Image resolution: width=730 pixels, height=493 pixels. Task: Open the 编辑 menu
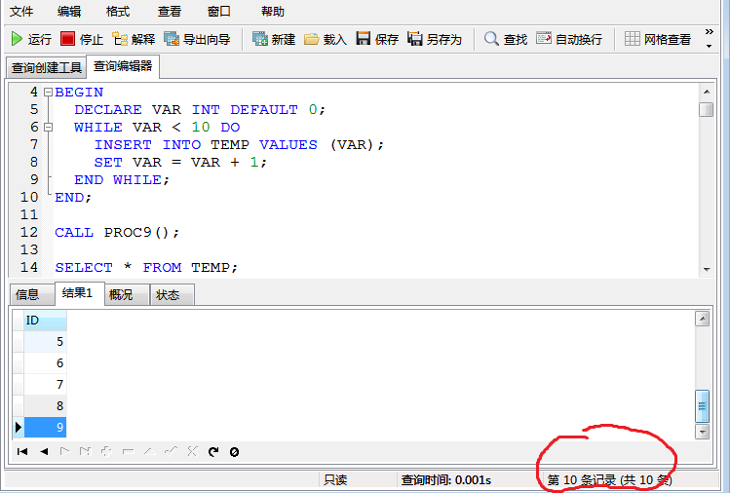69,11
